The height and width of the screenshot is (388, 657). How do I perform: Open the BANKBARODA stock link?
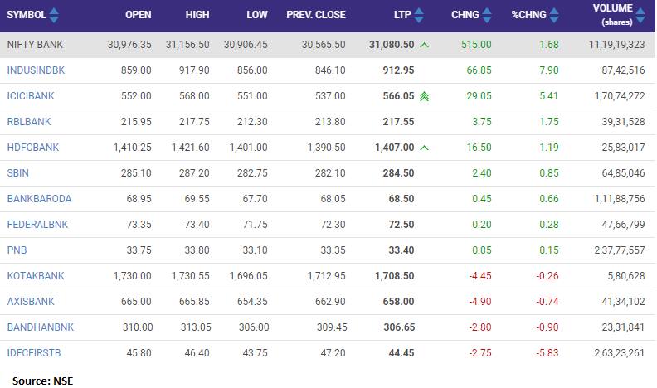coord(39,199)
